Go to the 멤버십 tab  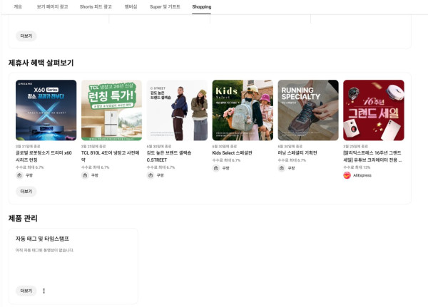click(131, 6)
